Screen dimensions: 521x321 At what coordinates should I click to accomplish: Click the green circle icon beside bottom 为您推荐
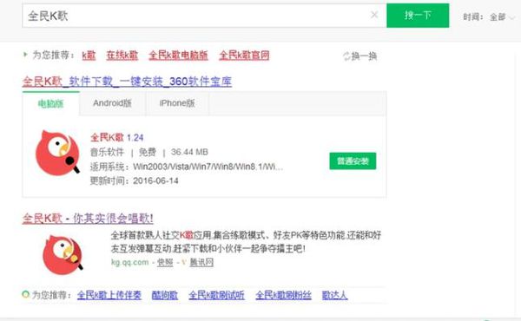25,294
